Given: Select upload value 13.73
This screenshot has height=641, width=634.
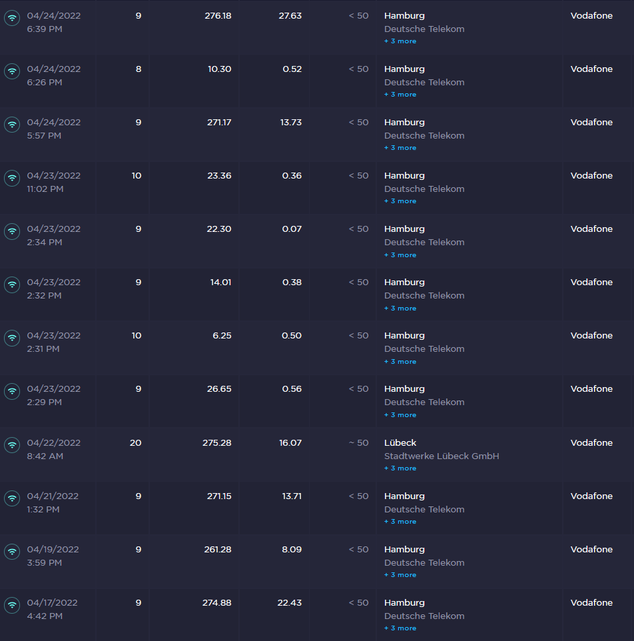Looking at the screenshot, I should click(x=291, y=123).
